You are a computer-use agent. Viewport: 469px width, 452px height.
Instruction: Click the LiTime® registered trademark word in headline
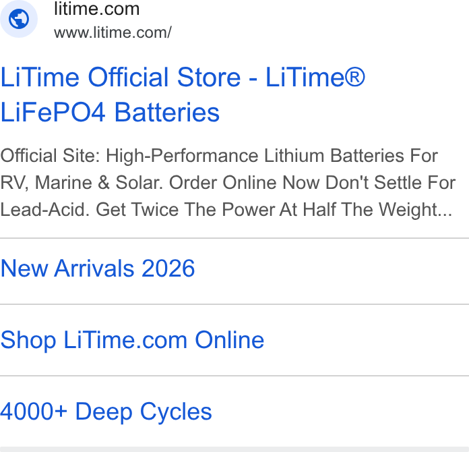pos(315,78)
